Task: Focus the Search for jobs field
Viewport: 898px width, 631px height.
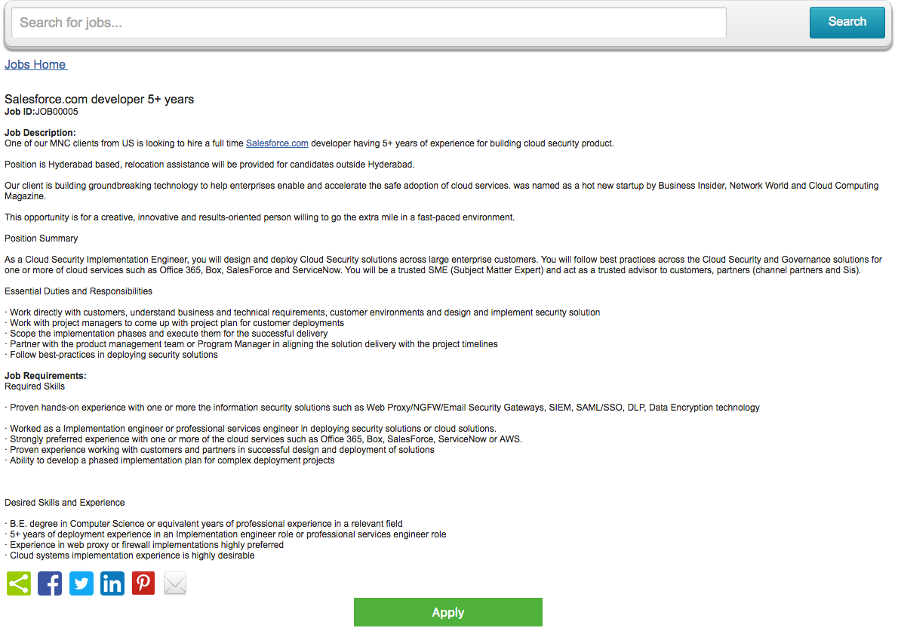Action: [x=369, y=23]
